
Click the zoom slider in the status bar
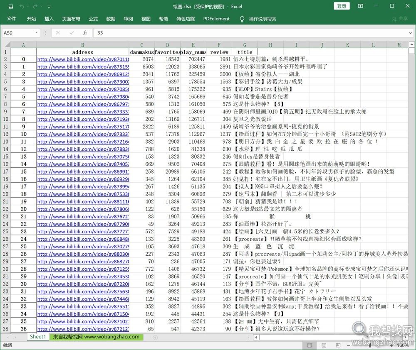(x=370, y=345)
